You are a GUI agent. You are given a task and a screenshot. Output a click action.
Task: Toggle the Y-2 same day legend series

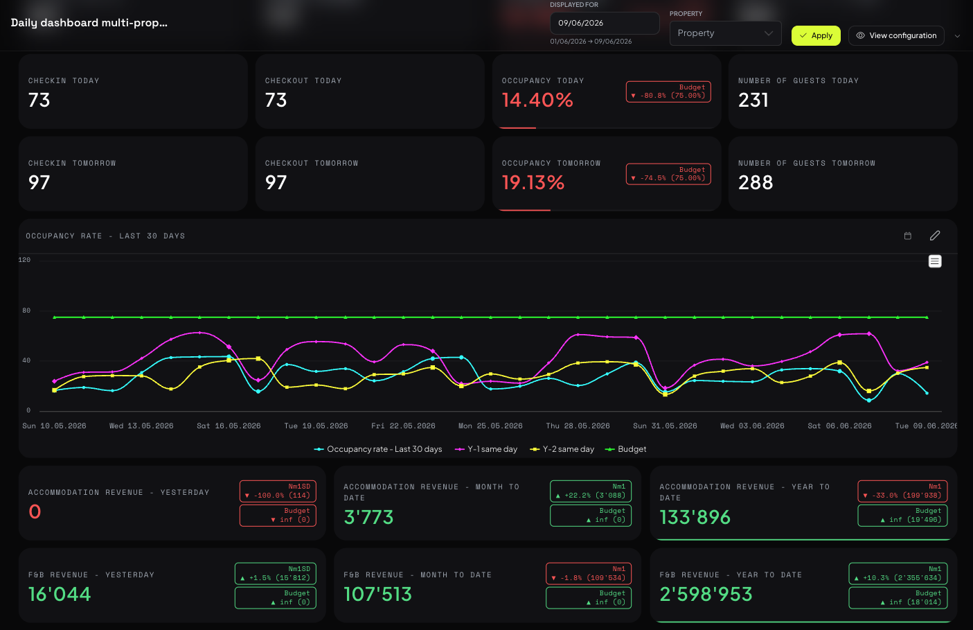point(562,449)
